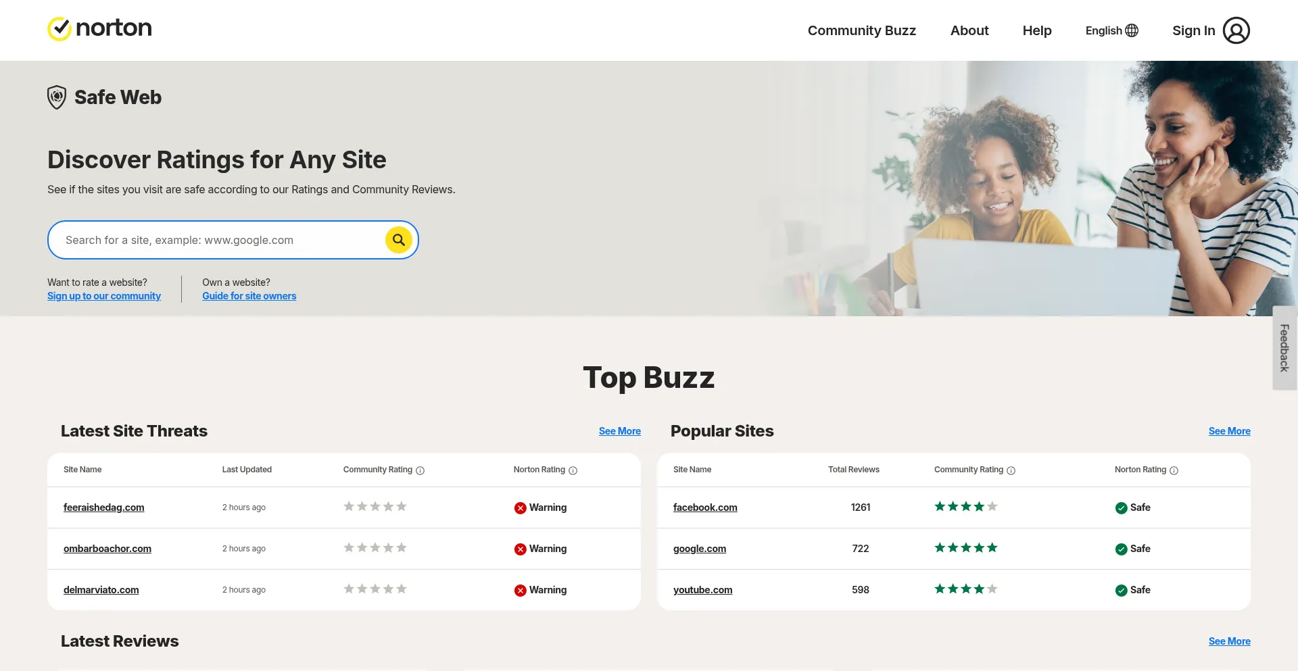Click Sign up to our community link
The image size is (1298, 671).
[104, 296]
